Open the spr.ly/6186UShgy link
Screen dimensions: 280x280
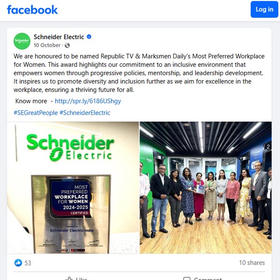(88, 101)
